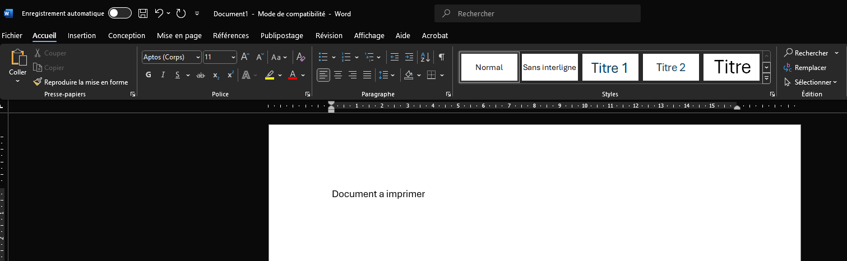Image resolution: width=847 pixels, height=261 pixels.
Task: Apply yellow text highlight color
Action: pos(270,75)
